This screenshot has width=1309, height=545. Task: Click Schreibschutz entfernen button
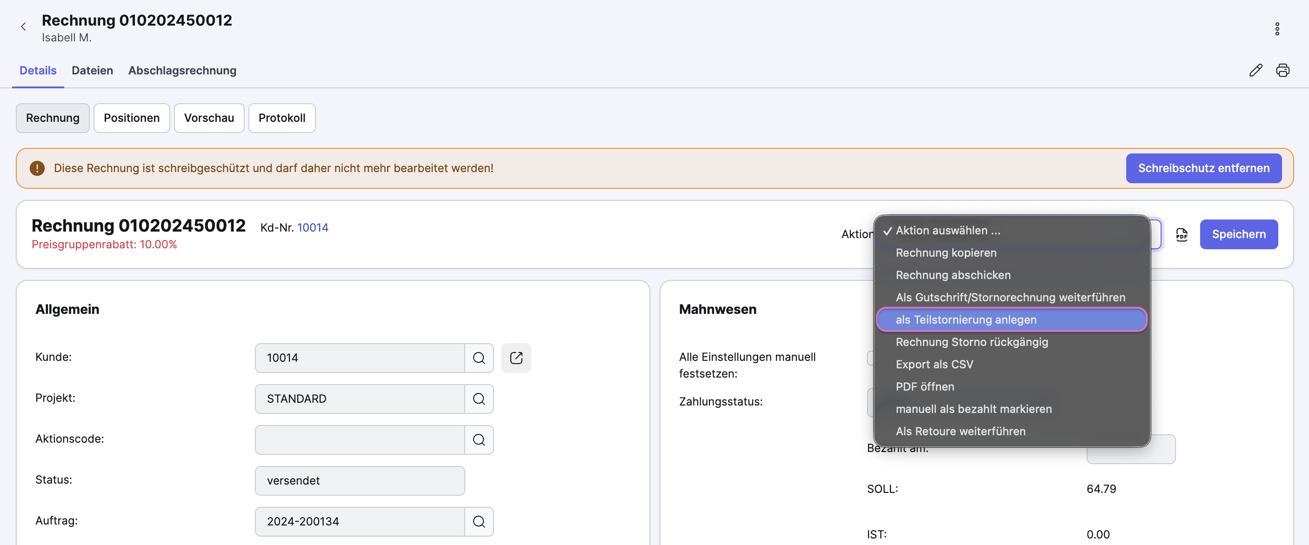(x=1203, y=169)
